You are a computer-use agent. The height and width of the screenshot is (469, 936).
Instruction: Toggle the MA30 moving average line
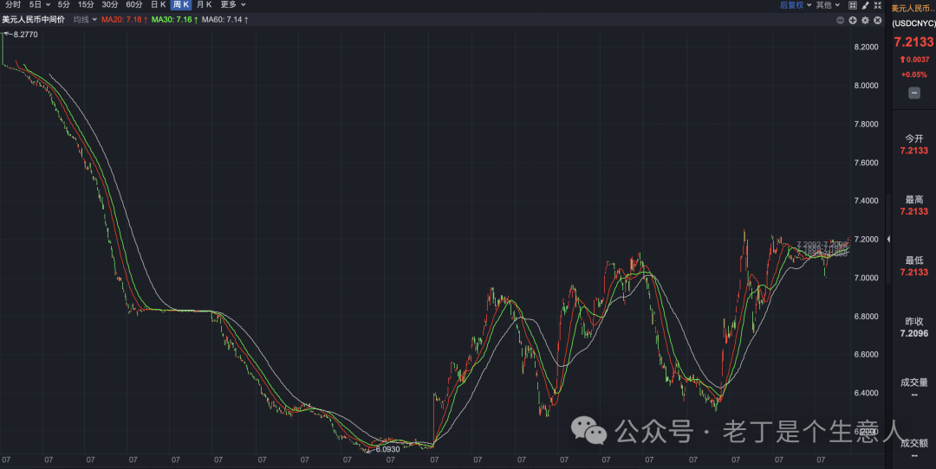(x=174, y=20)
